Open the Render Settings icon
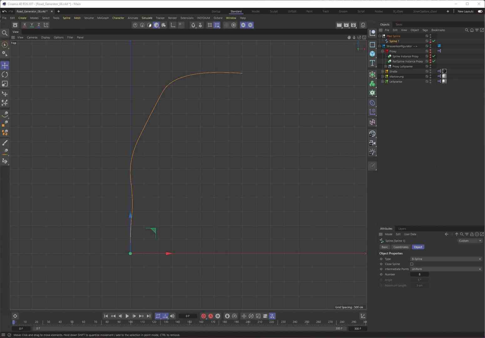 click(x=353, y=25)
